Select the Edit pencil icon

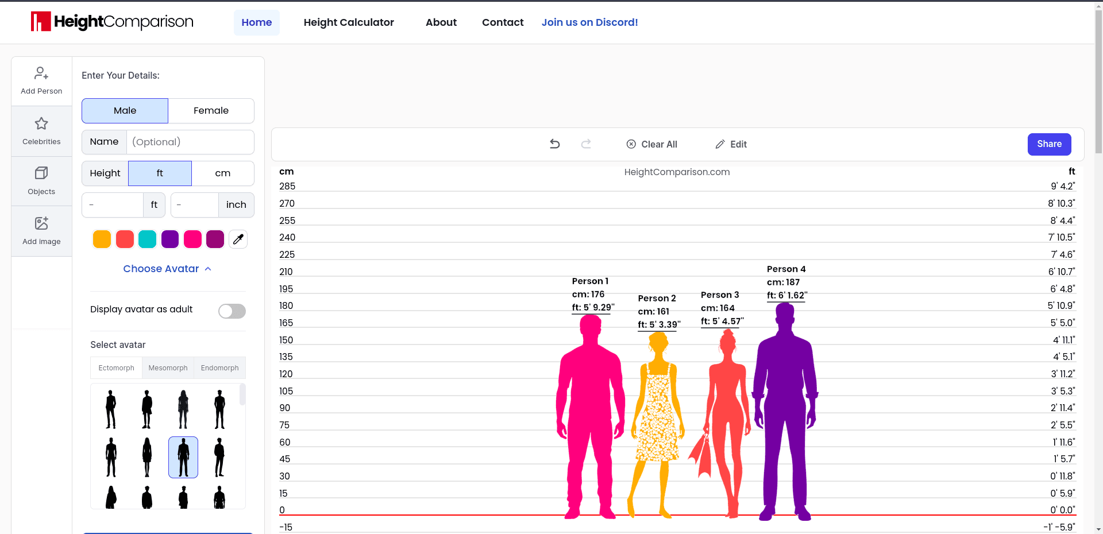click(x=720, y=144)
